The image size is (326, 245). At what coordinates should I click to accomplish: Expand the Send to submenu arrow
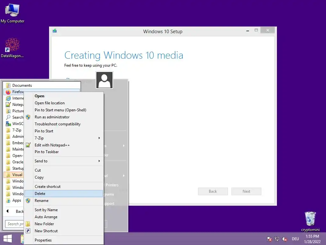[x=99, y=161]
